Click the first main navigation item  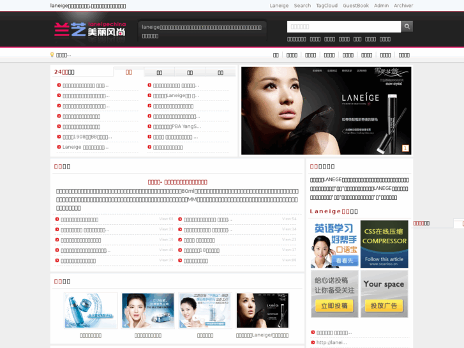[x=276, y=55]
